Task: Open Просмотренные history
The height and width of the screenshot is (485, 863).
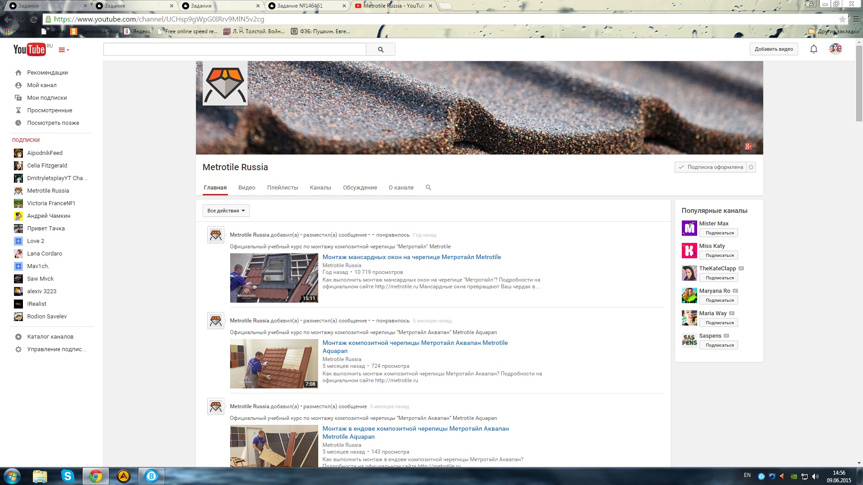Action: 49,110
